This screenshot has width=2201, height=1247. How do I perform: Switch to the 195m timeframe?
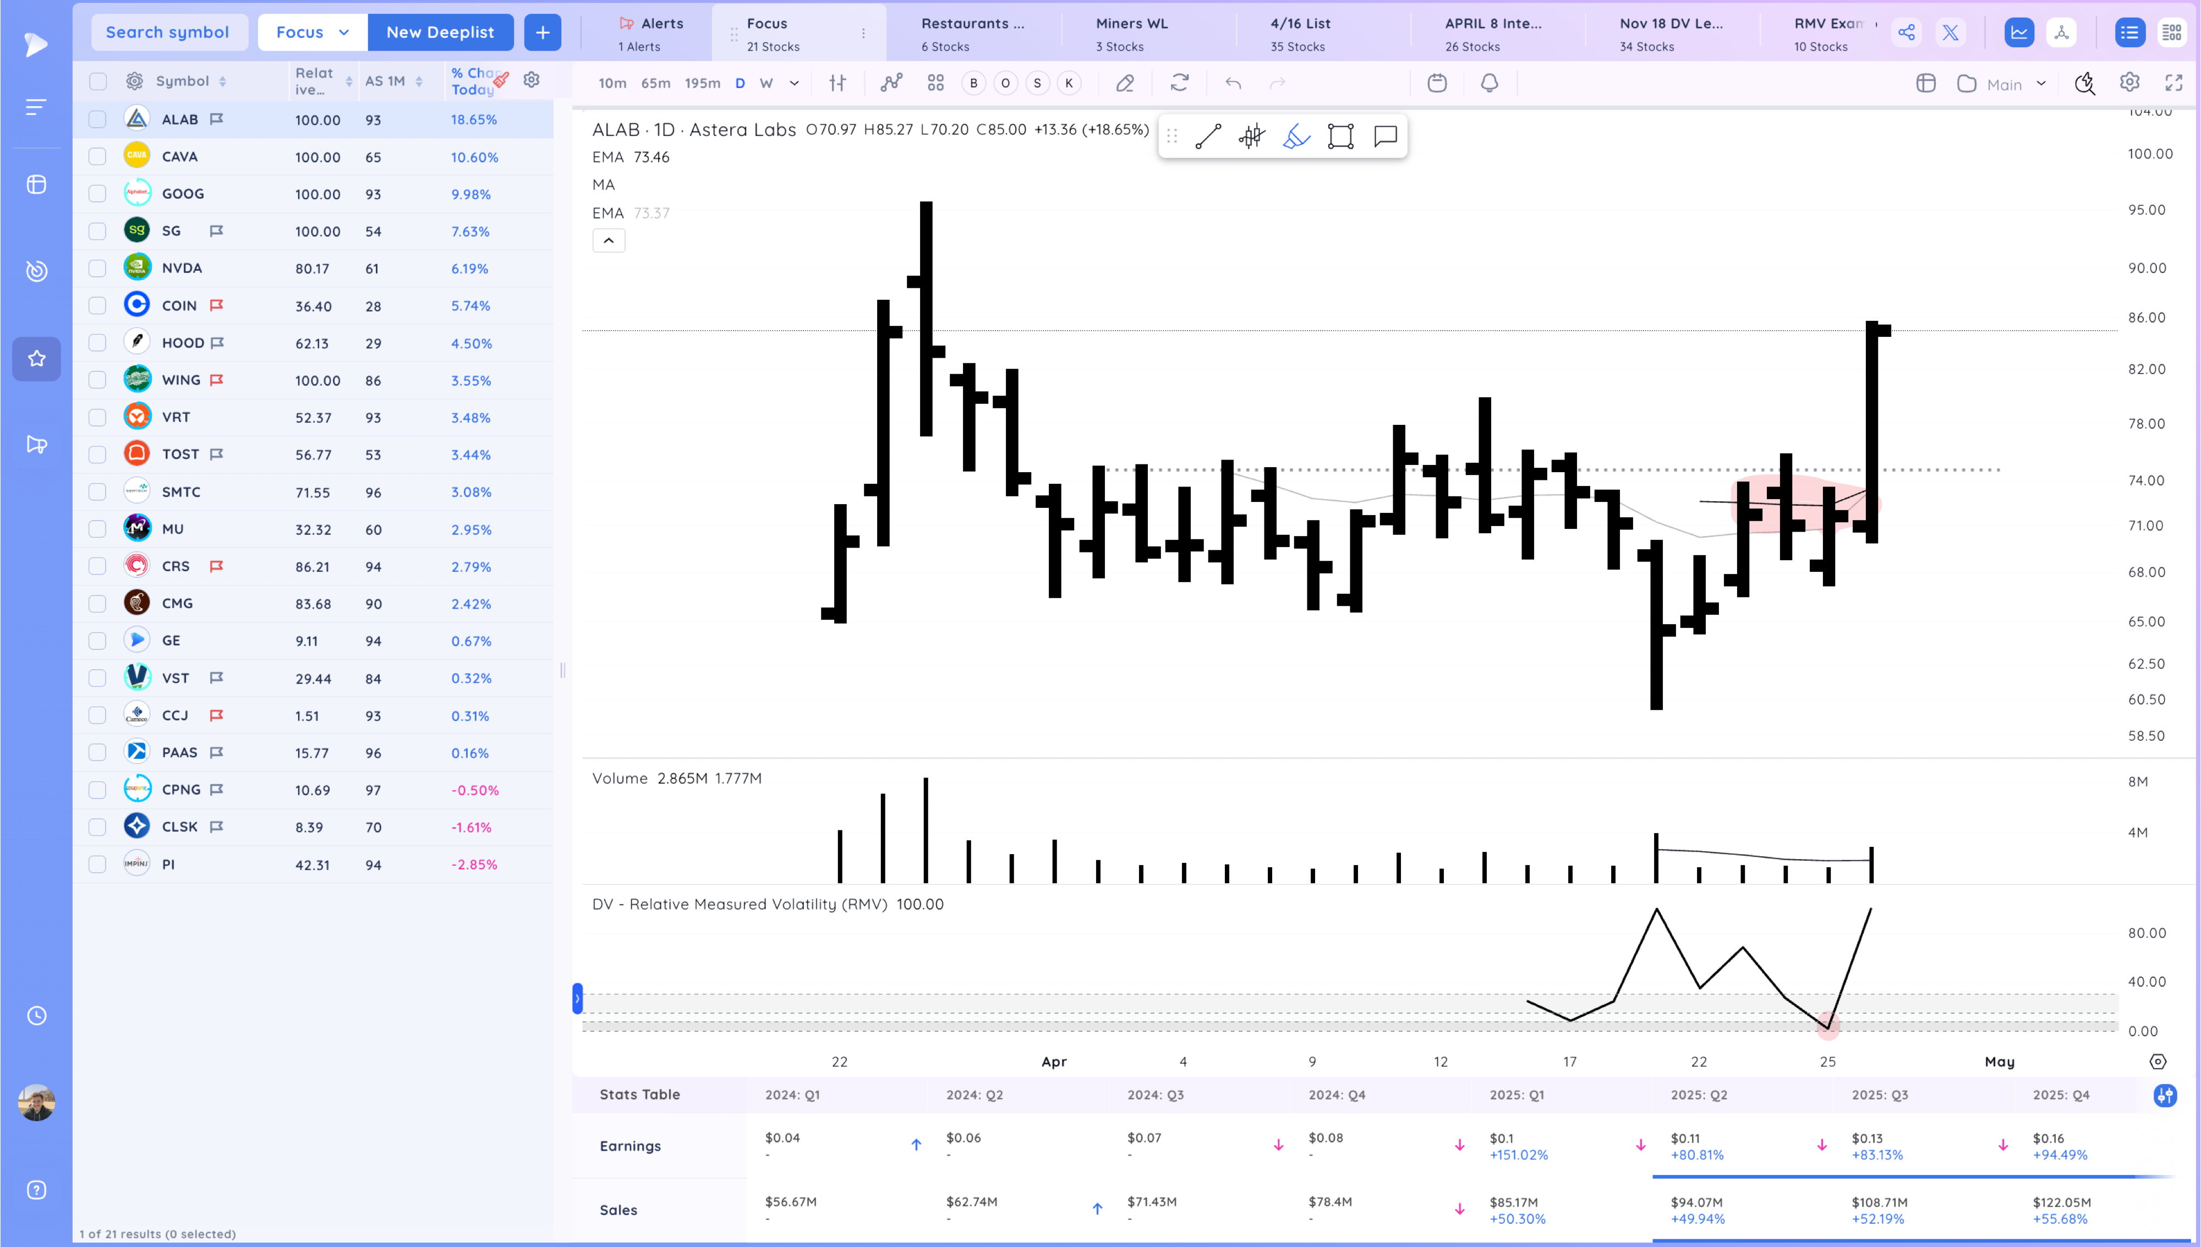click(x=702, y=83)
